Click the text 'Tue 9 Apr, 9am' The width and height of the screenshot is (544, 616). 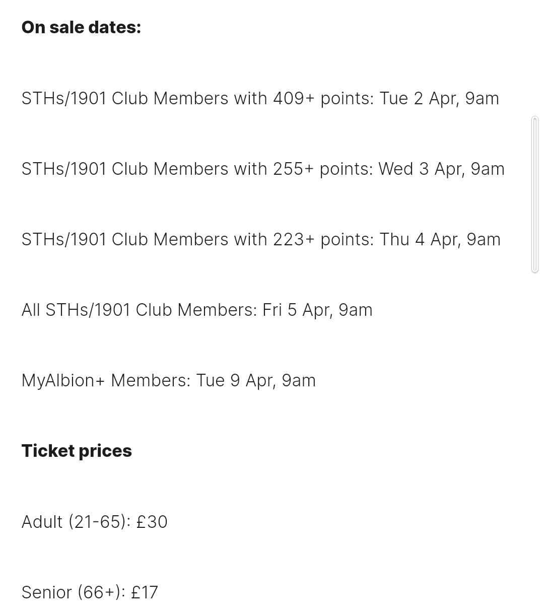click(x=256, y=380)
